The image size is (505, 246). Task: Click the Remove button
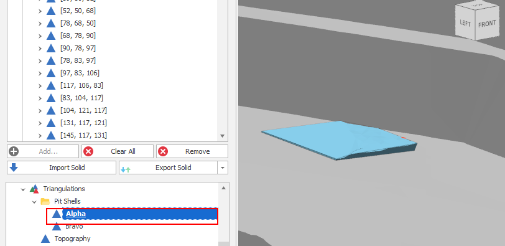(x=192, y=151)
